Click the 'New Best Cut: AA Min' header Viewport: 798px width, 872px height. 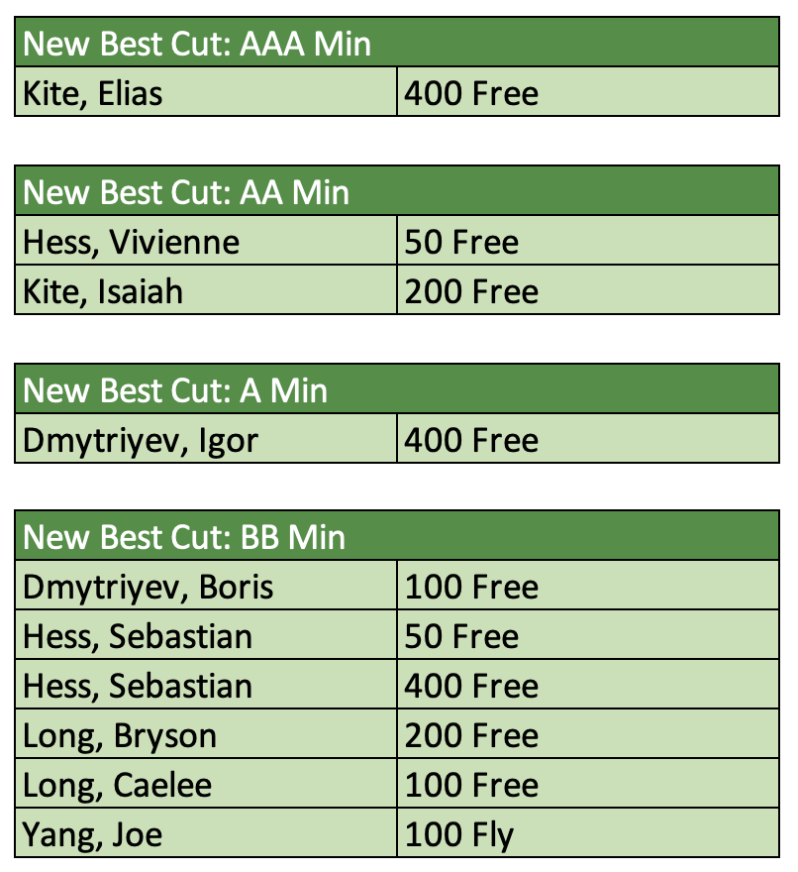(186, 191)
